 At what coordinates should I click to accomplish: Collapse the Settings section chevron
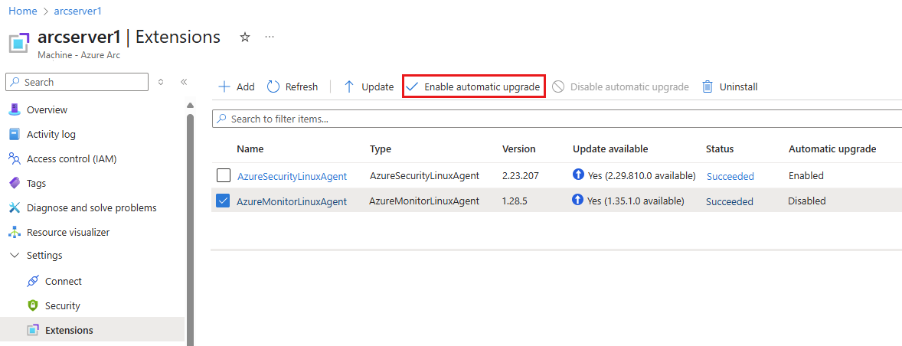point(15,255)
